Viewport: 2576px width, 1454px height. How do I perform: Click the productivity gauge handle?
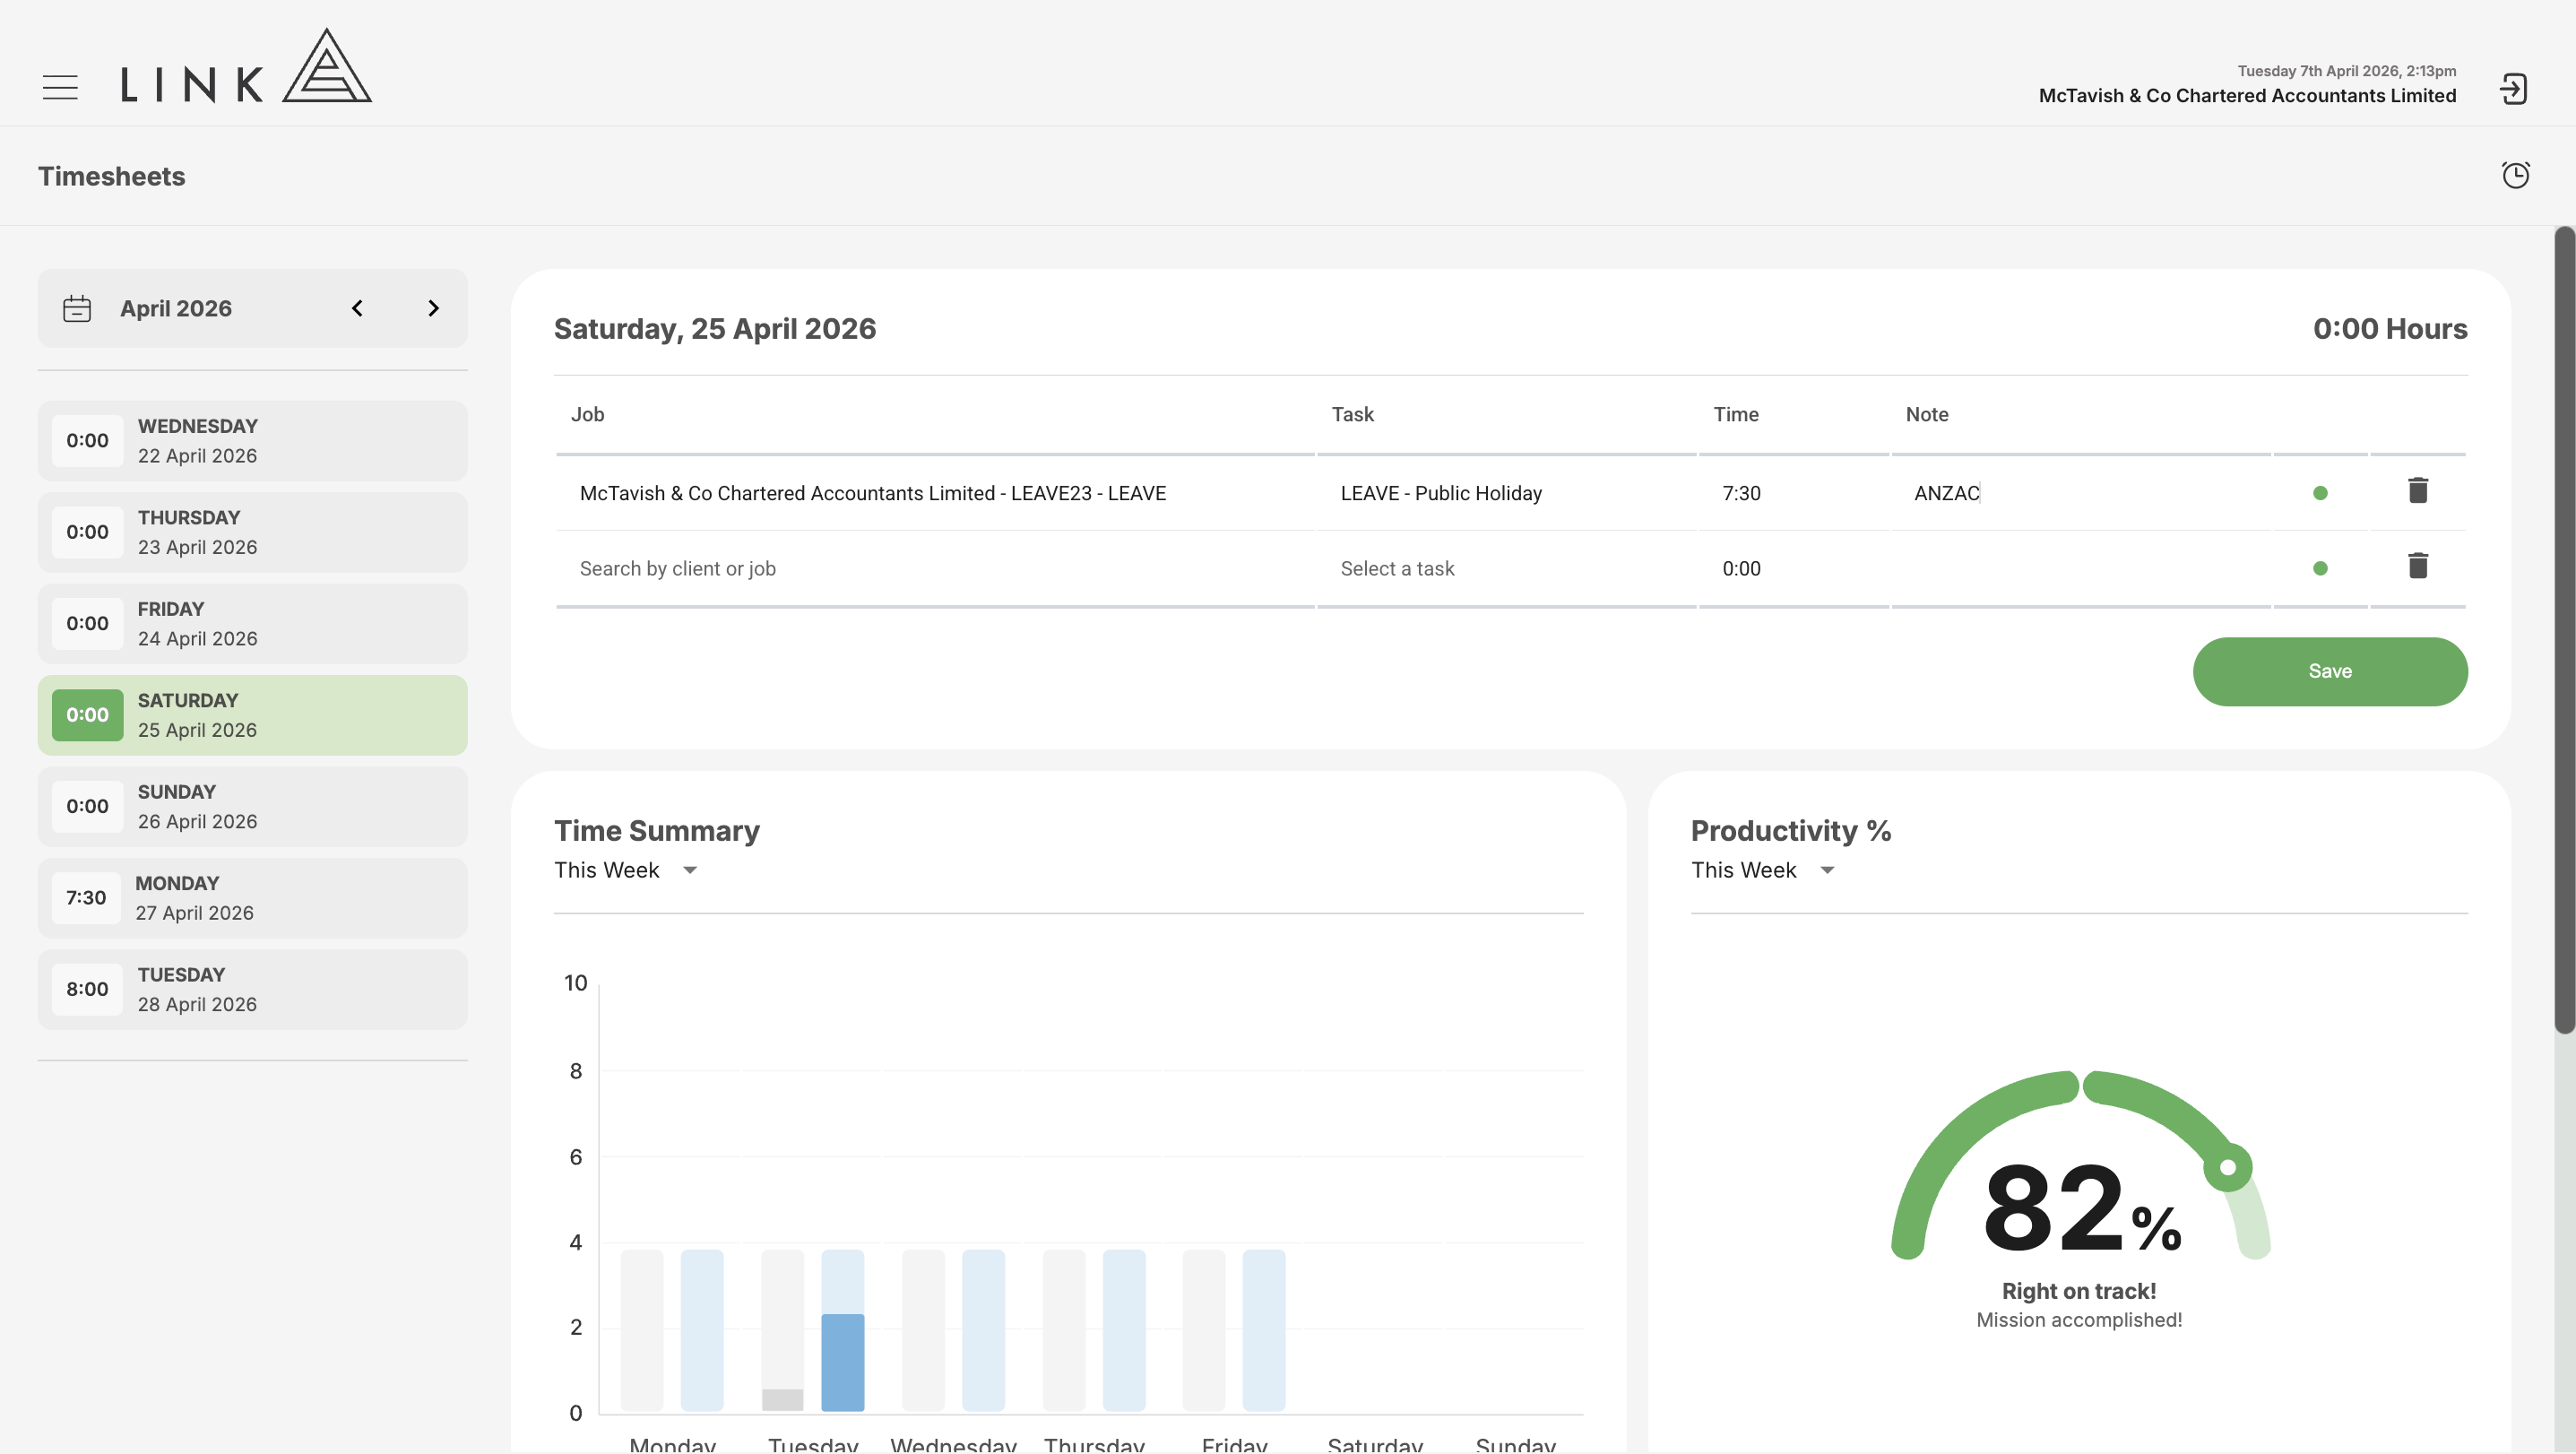2227,1167
